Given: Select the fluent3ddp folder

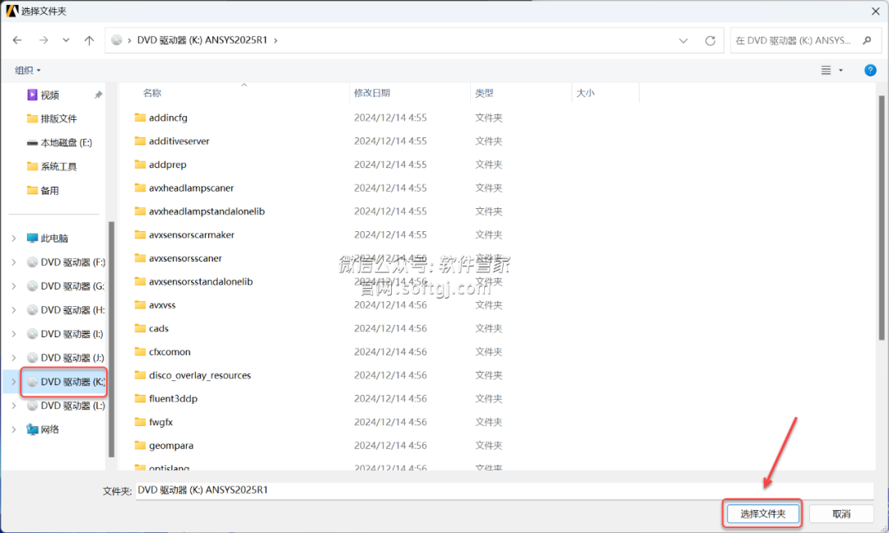Looking at the screenshot, I should [173, 399].
